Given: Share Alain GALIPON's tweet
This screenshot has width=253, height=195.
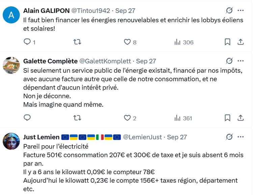Looking at the screenshot, I should (241, 42).
